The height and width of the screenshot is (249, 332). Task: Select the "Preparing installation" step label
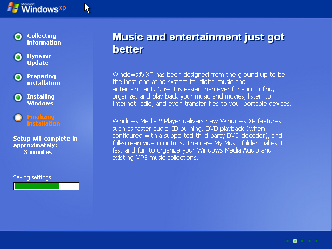[44, 79]
